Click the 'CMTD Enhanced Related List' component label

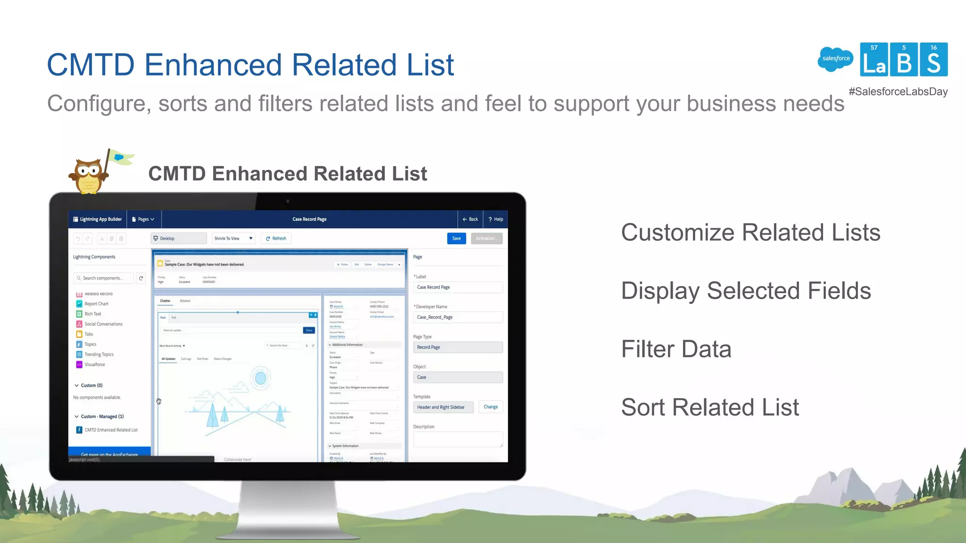point(111,430)
